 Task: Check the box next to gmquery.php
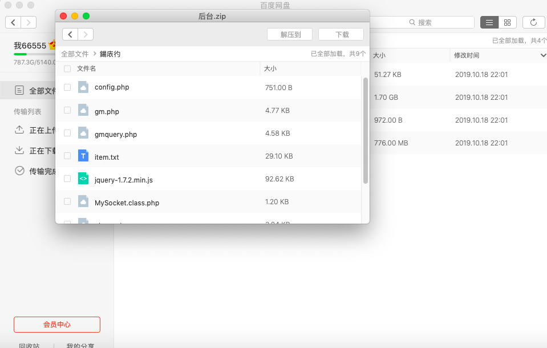67,133
